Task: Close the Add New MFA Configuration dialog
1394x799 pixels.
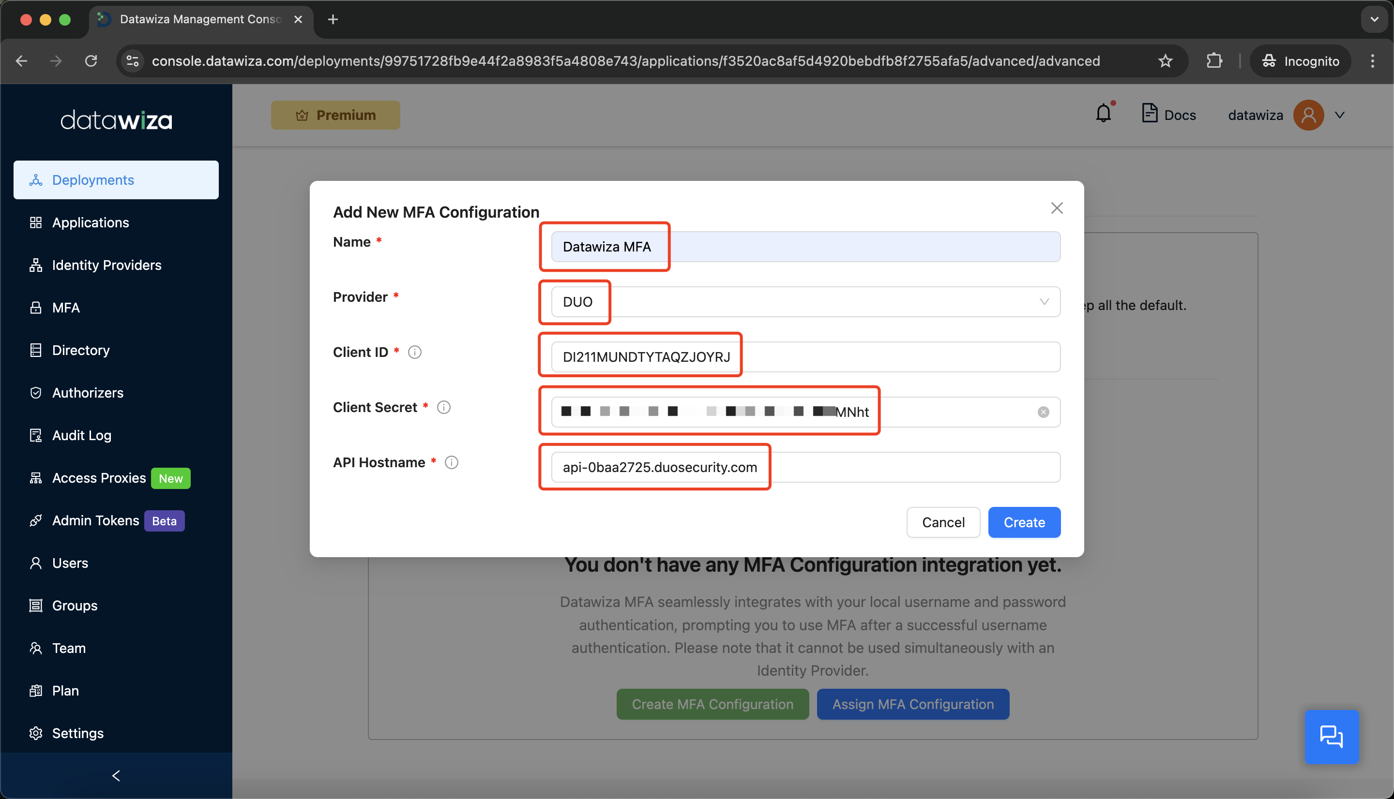Action: point(1057,208)
